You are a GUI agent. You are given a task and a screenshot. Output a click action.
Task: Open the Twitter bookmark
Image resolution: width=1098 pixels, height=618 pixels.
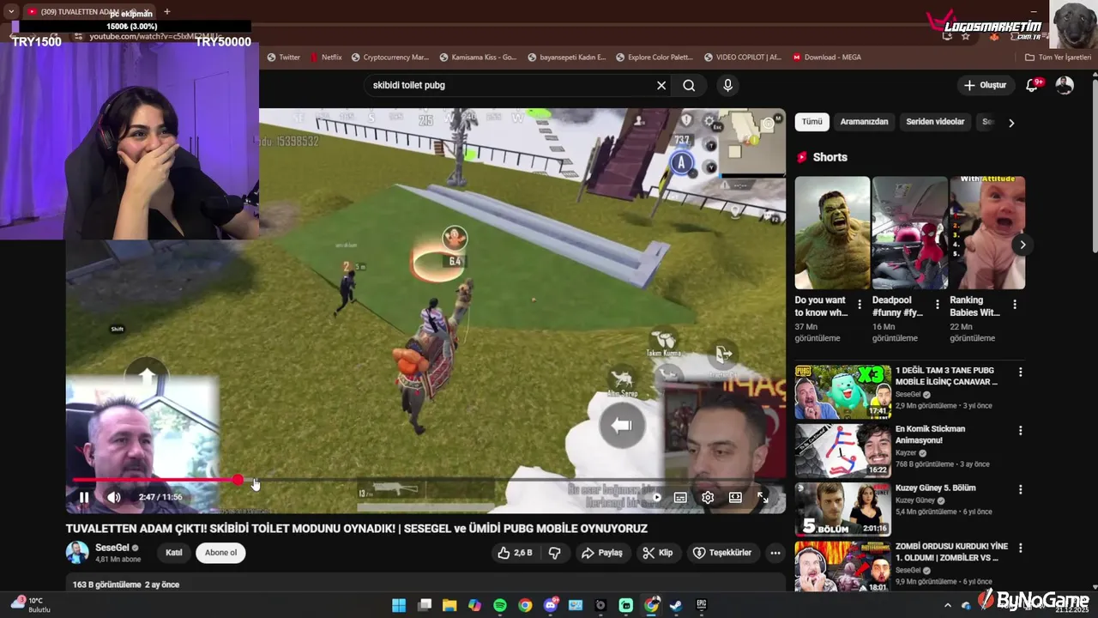tap(284, 58)
